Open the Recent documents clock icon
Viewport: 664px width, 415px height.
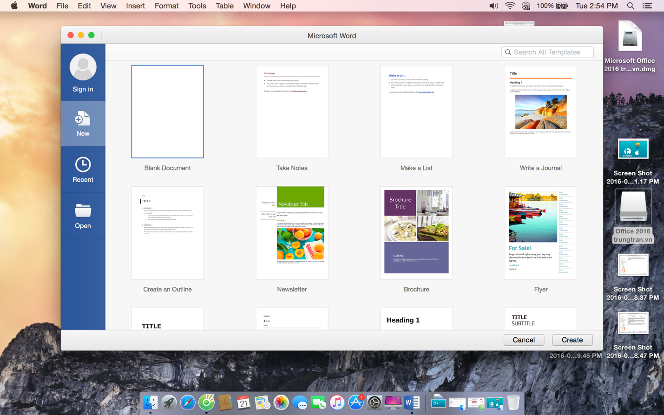click(x=83, y=164)
